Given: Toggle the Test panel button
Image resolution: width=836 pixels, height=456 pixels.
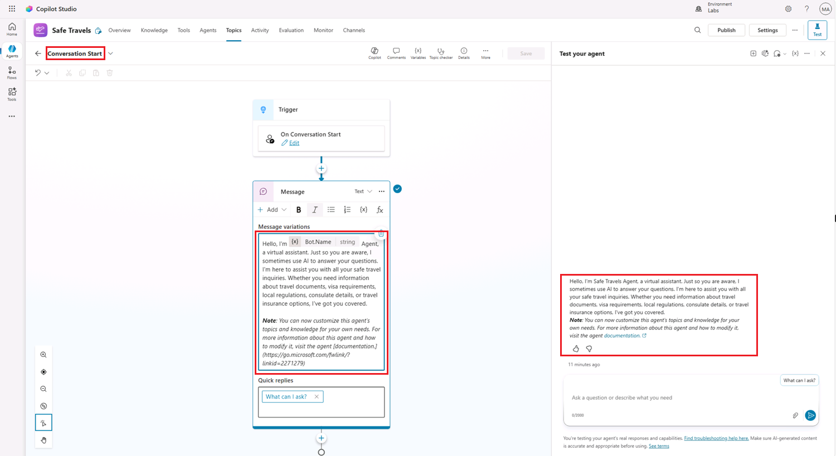Looking at the screenshot, I should click(x=817, y=30).
